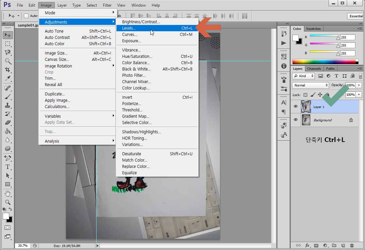Select the Rectangle shape tool
Image resolution: width=365 pixels, height=250 pixels.
point(8,184)
